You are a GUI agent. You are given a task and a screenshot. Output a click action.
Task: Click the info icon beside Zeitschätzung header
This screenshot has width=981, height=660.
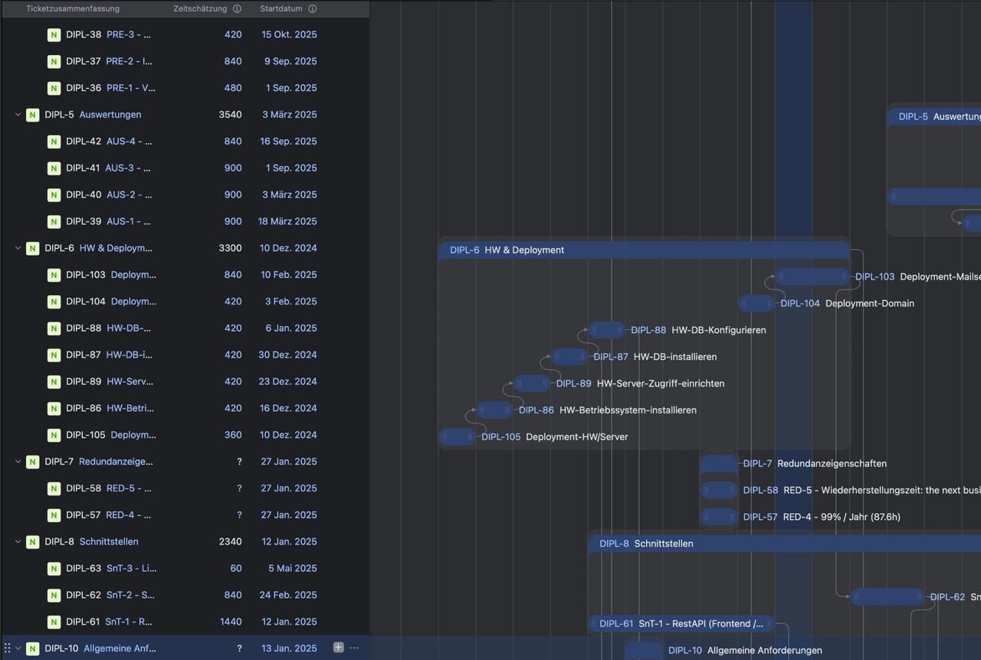tap(237, 9)
